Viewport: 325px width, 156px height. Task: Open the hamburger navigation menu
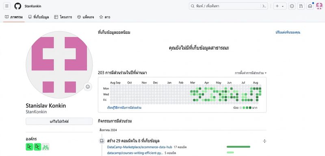7,6
